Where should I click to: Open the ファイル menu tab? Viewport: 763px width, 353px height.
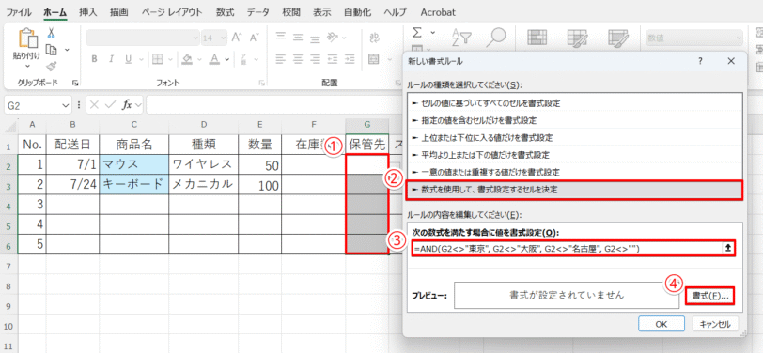coord(19,11)
